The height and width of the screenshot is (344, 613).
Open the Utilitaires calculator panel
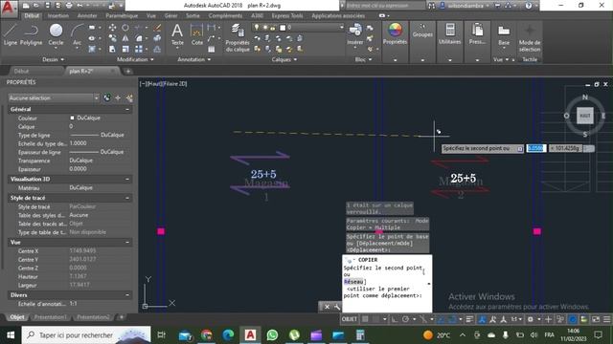449,34
